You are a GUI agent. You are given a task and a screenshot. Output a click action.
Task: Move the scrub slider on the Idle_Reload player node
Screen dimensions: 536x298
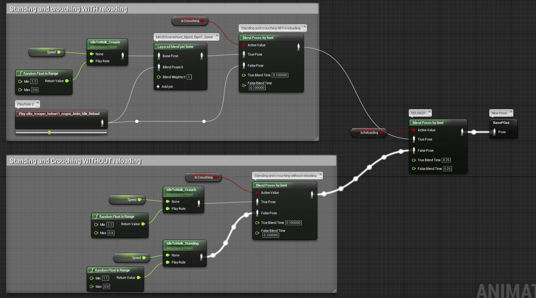(49, 132)
